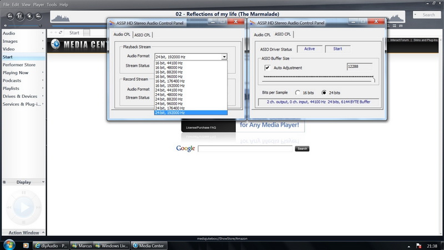Screen dimensions: 444x250
Task: Choose 16 bit, 48000 Hz format
Action: (x=190, y=67)
